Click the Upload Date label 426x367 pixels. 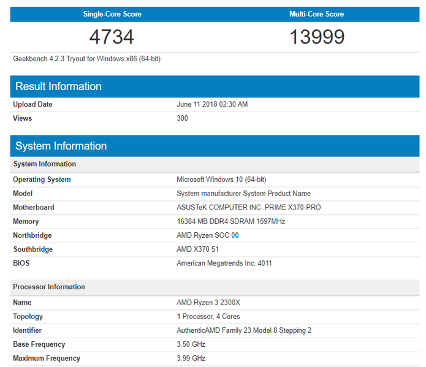[x=32, y=104]
